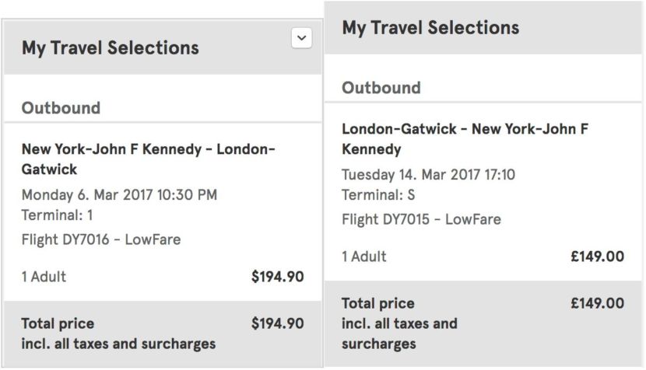Collapse the My Travel Selections chevron dropdown
Screen dimensions: 646x370
coord(301,37)
